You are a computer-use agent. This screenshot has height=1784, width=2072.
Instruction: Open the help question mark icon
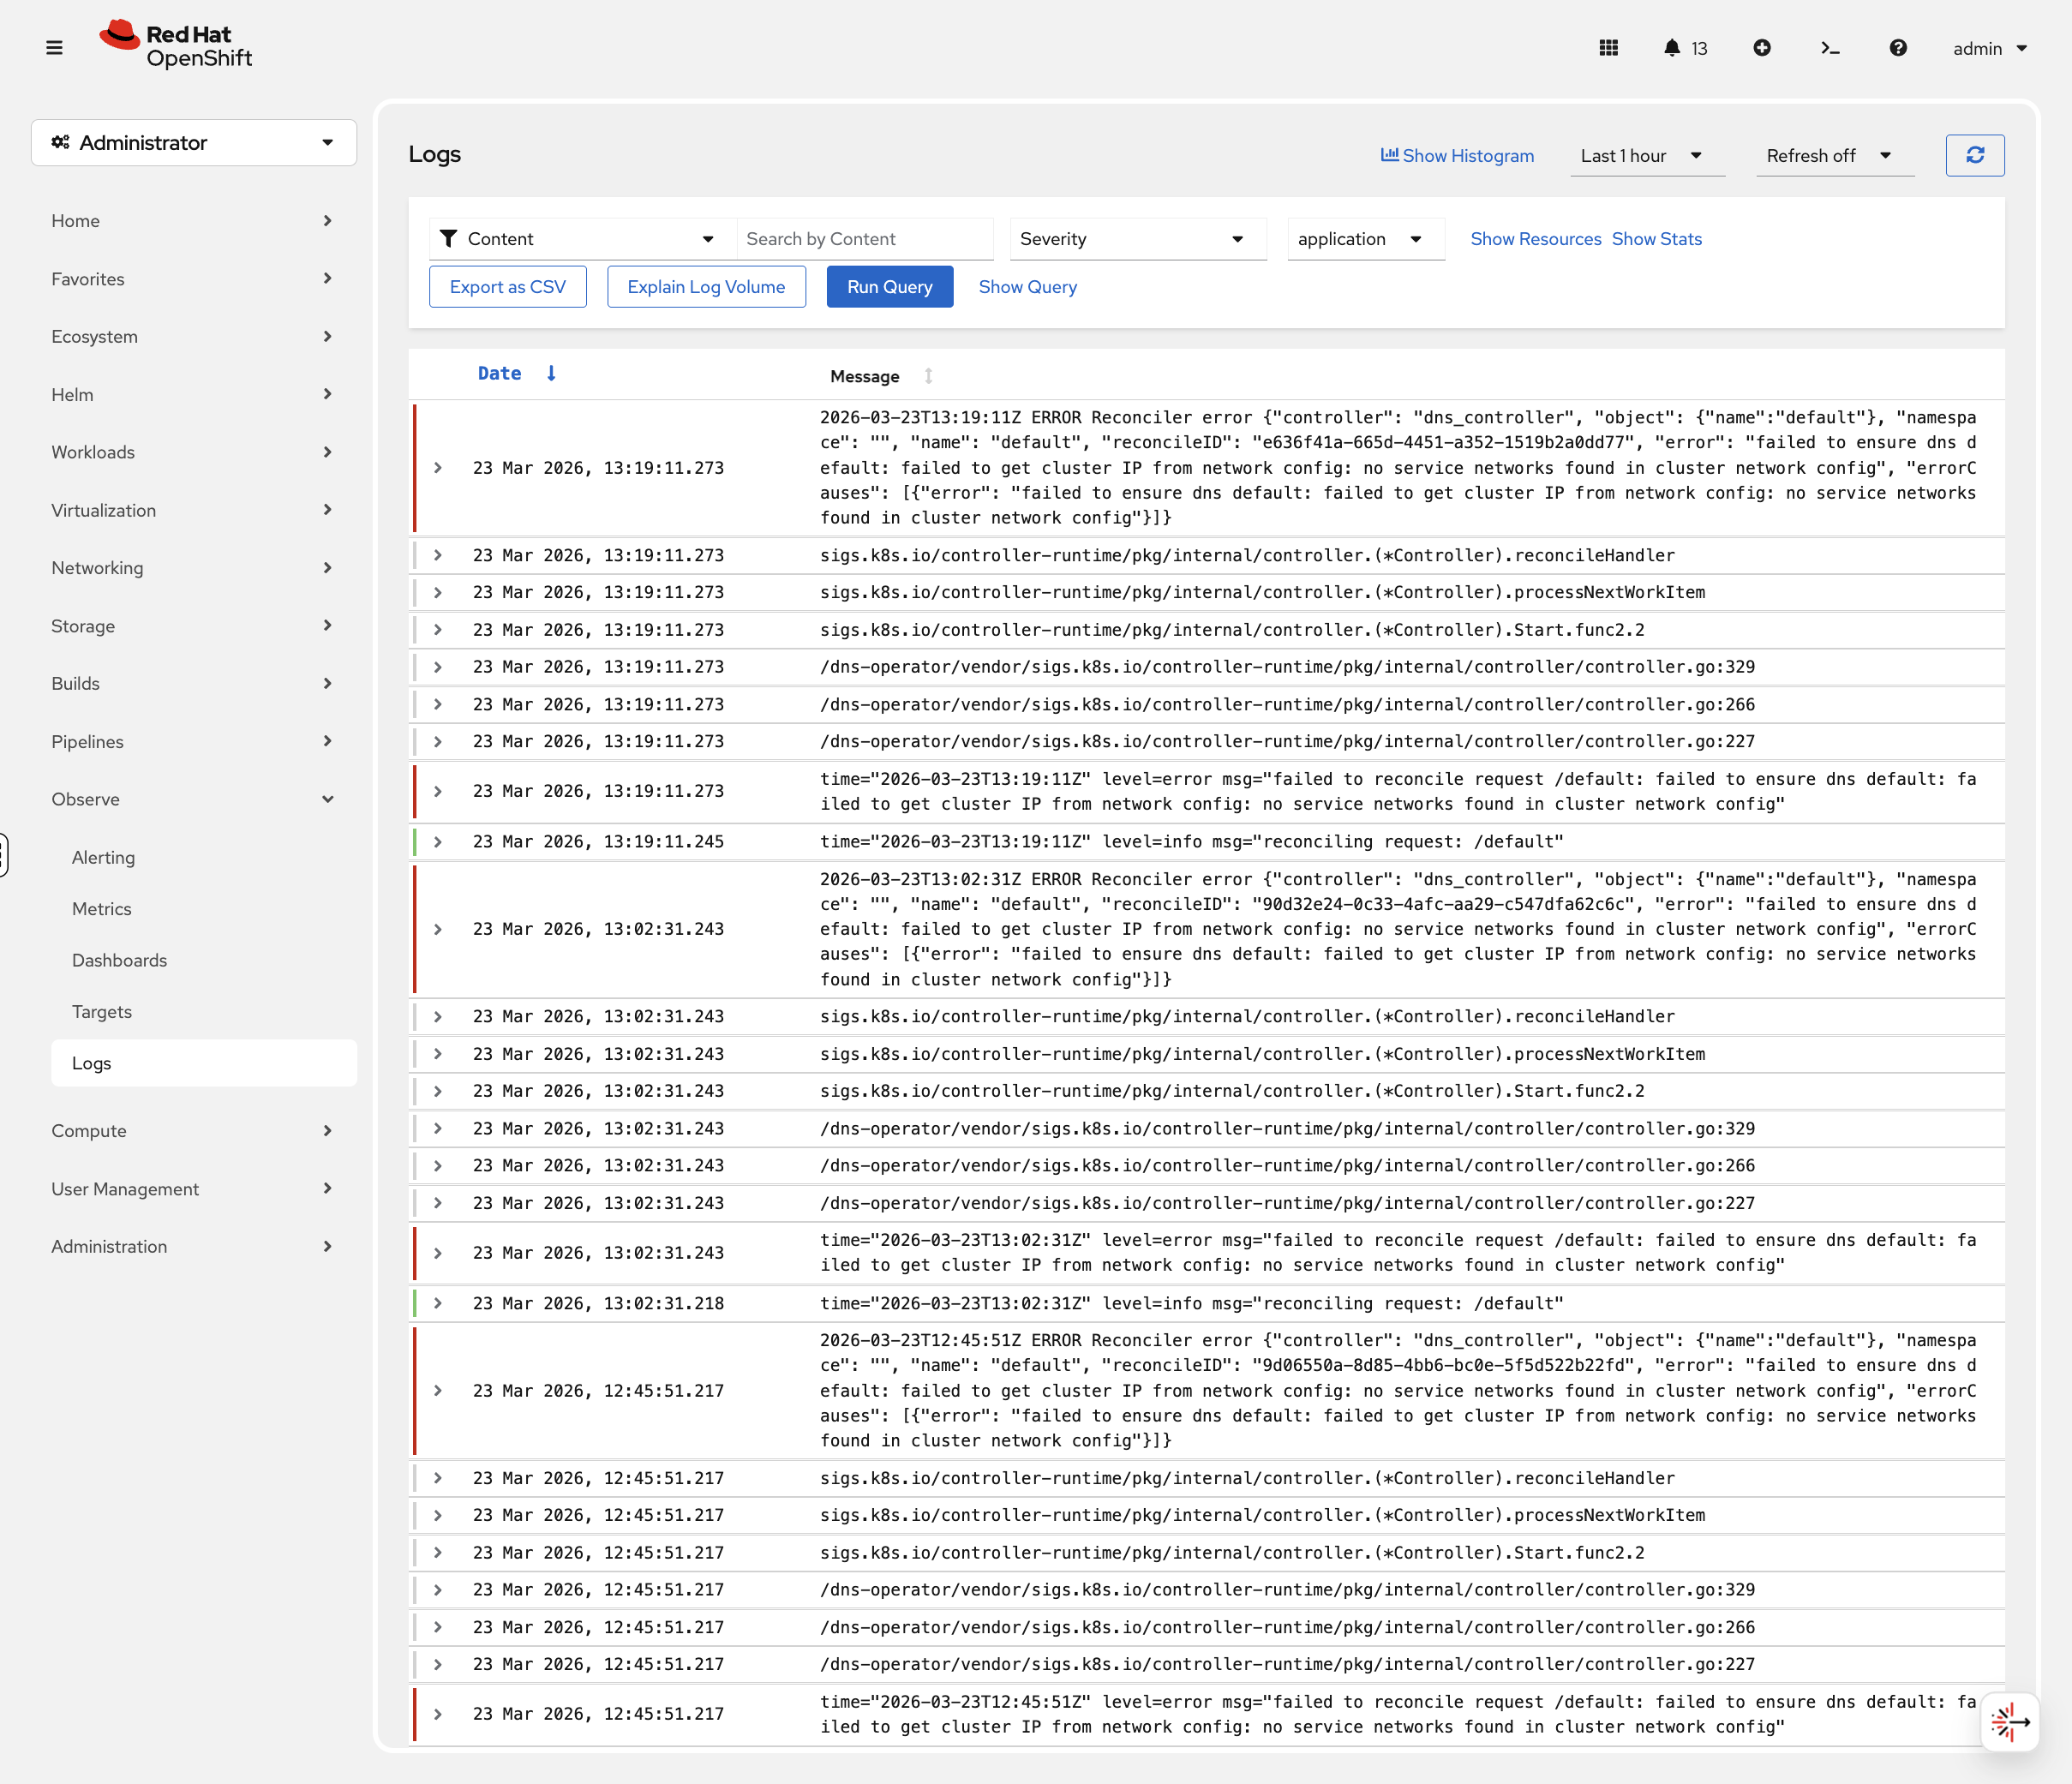click(1898, 47)
